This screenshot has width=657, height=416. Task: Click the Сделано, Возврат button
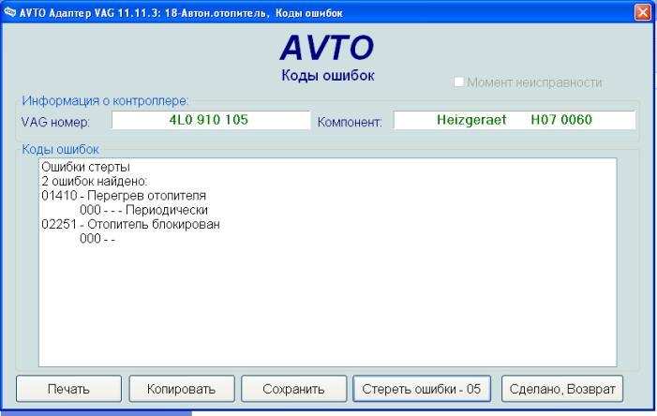click(562, 389)
